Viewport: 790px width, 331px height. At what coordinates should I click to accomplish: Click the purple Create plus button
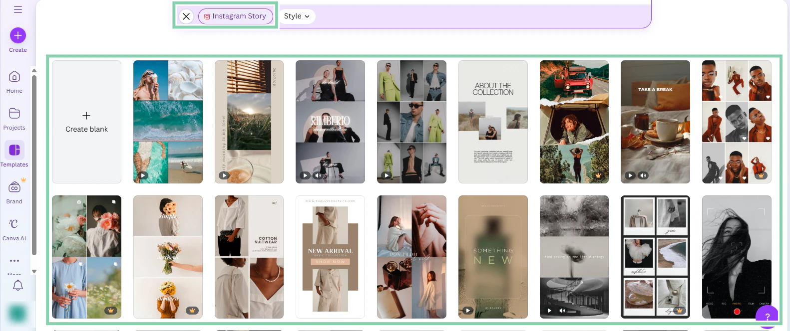(18, 35)
